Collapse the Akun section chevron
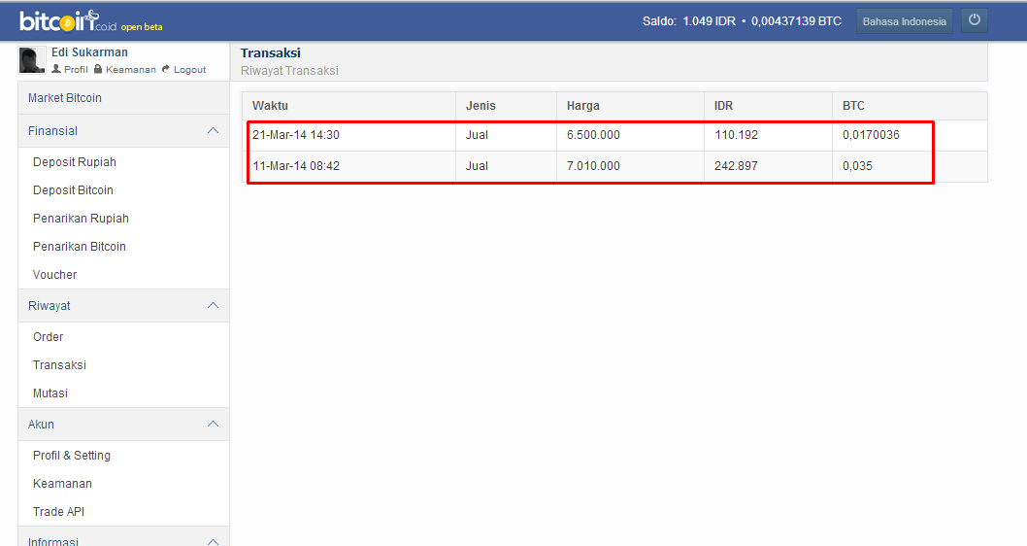Viewport: 1027px width, 546px height. [213, 425]
